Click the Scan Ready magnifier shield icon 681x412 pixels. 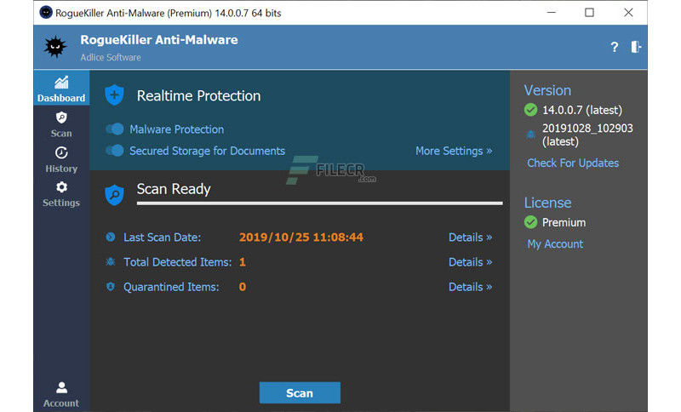click(x=115, y=195)
